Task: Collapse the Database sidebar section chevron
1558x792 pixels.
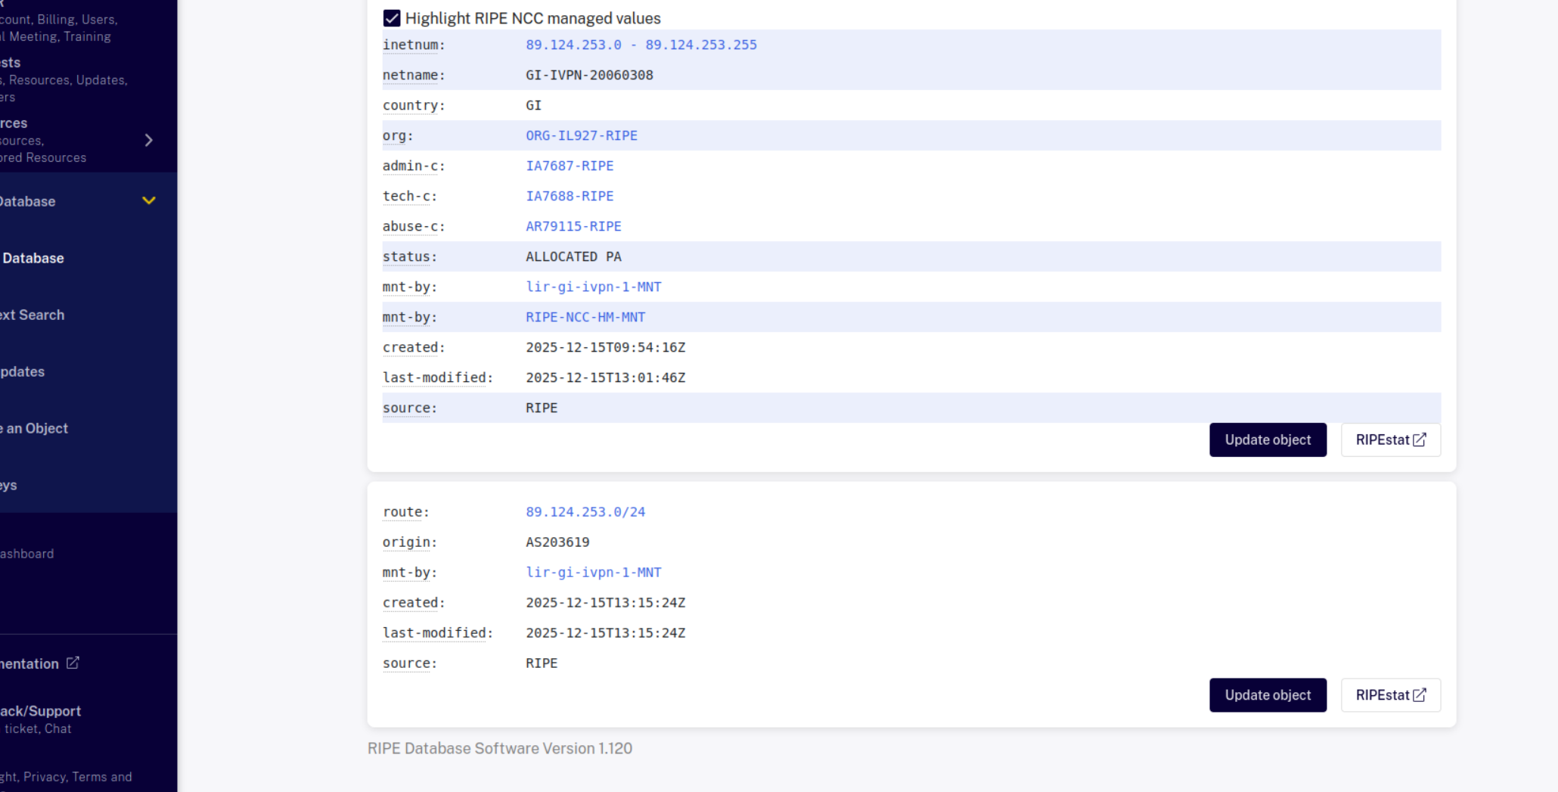Action: coord(148,200)
